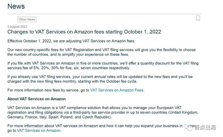
Task: Click the Germany, France, Italy country list line
Action: point(59,117)
